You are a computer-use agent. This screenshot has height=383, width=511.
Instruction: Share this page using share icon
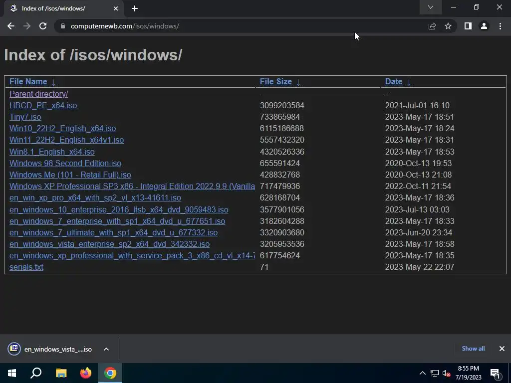432,26
